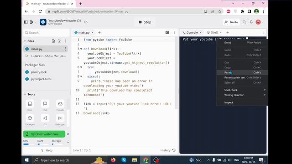
Task: Collapse the Tools section
Action: point(25,94)
